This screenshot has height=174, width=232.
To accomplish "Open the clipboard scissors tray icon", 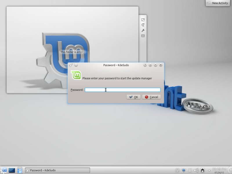I will 190,171.
